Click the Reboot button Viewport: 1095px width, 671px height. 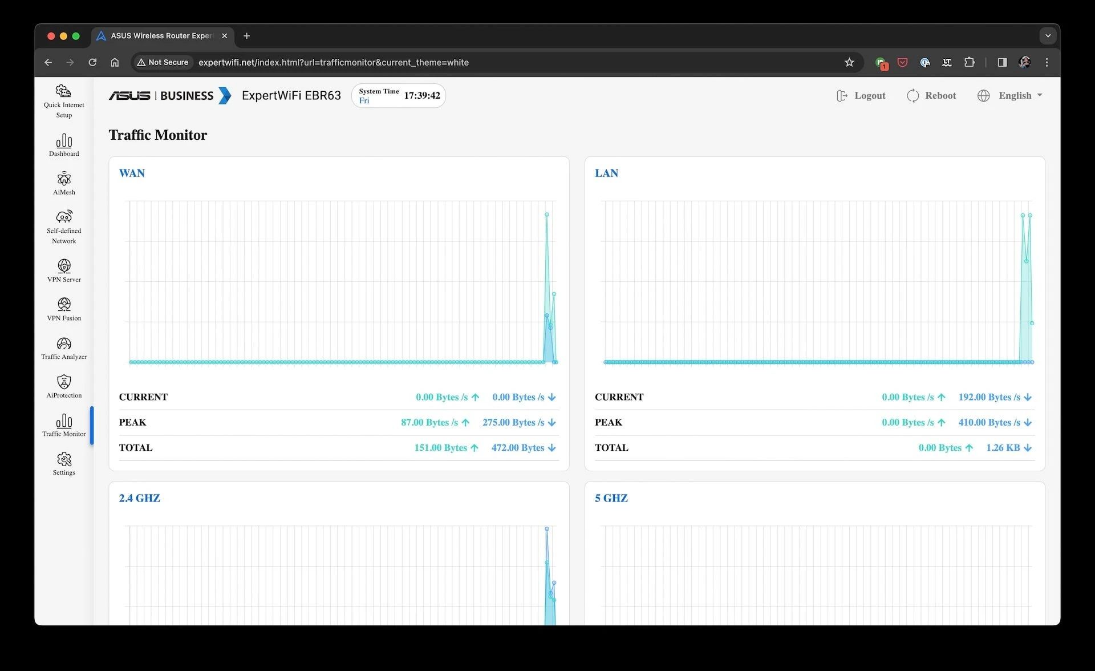[x=931, y=95]
